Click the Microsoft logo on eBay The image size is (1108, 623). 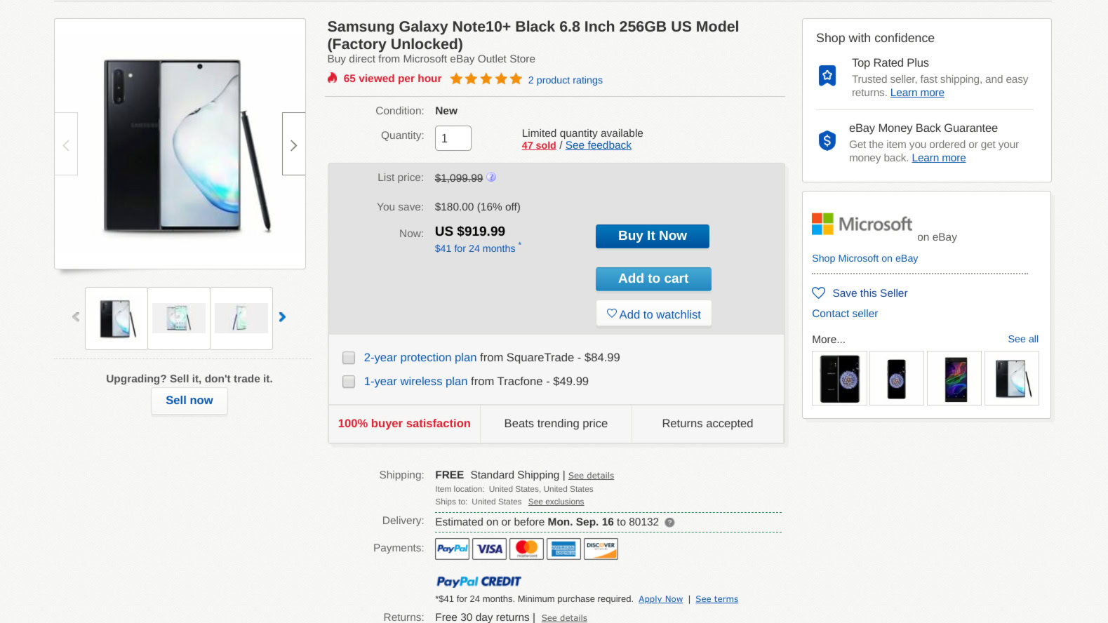point(862,225)
